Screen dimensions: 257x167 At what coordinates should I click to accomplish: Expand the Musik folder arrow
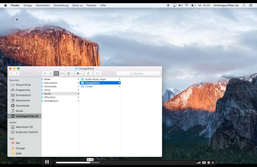(x=78, y=94)
